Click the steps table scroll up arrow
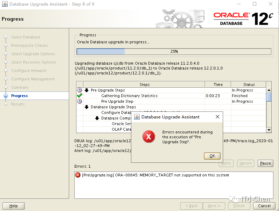The image size is (279, 211). pos(269,90)
